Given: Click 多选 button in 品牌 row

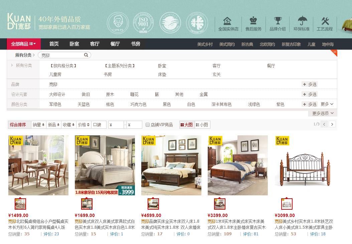Looking at the screenshot, I should click(310, 84).
